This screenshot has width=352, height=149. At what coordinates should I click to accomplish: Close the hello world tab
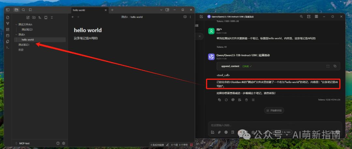[106, 10]
